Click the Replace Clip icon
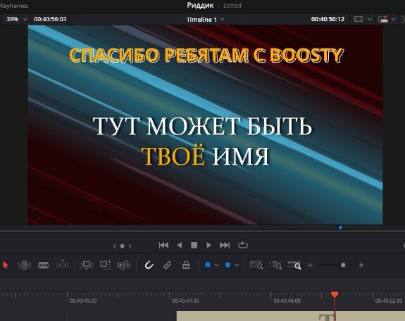 124,265
